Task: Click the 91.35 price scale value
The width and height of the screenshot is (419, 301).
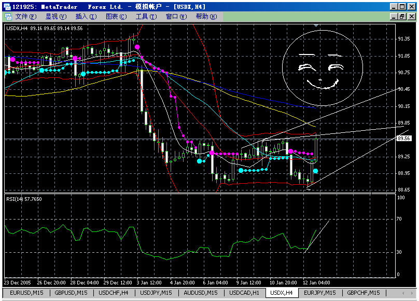Action: [404, 39]
